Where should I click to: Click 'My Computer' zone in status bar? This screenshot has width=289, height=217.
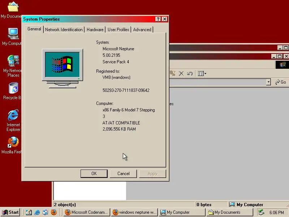[246, 205]
